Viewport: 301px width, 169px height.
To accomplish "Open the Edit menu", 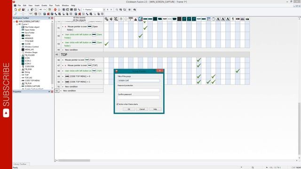I will tap(24, 5).
